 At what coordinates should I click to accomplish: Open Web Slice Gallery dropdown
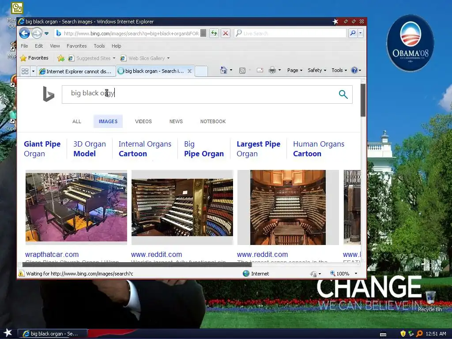tap(145, 58)
